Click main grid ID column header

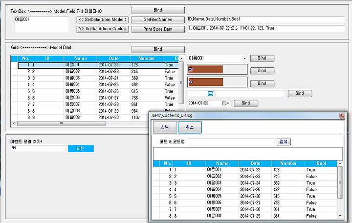pos(47,59)
